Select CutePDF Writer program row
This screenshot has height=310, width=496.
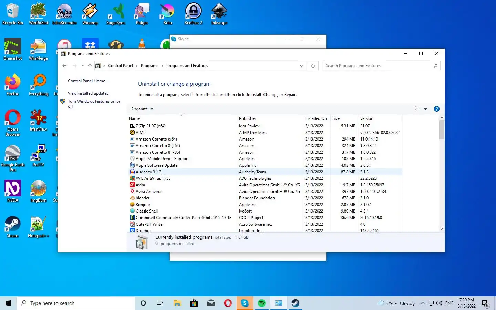265,224
